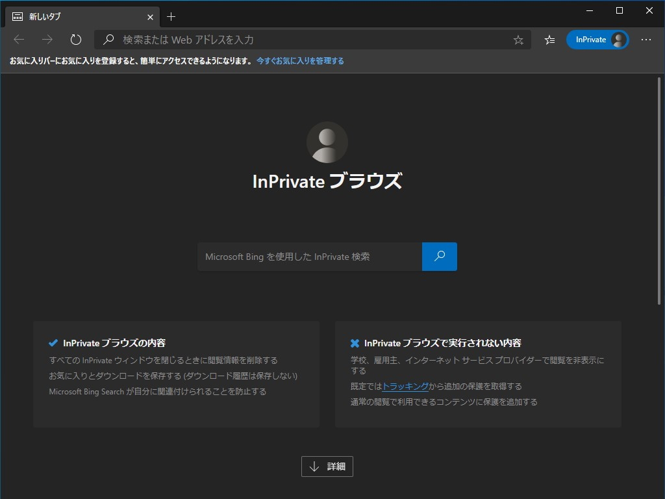Follow the トラッキング hyperlink
Screen dimensions: 665x499
point(407,385)
